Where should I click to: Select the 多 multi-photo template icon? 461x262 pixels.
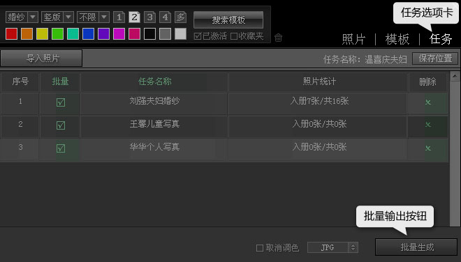point(180,17)
